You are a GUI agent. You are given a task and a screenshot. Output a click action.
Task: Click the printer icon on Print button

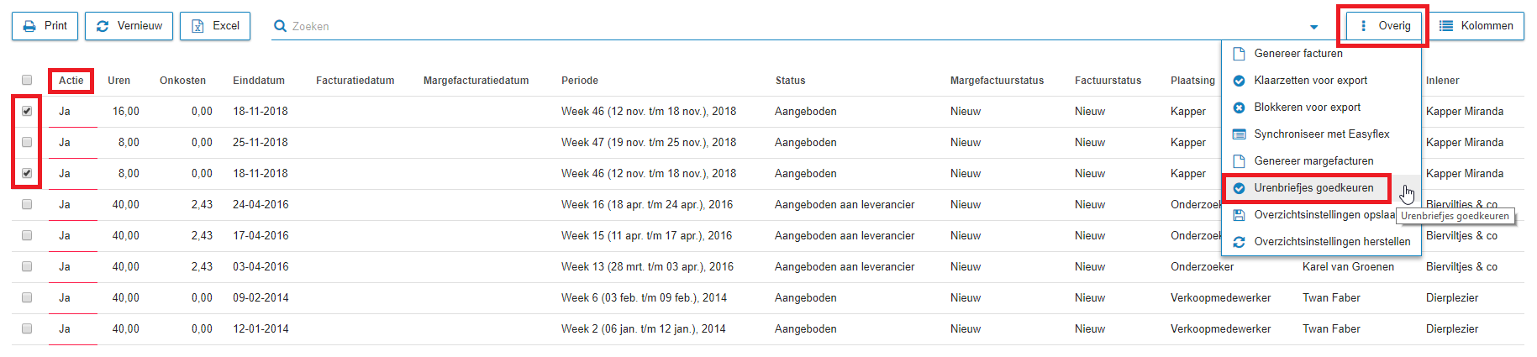click(x=29, y=26)
